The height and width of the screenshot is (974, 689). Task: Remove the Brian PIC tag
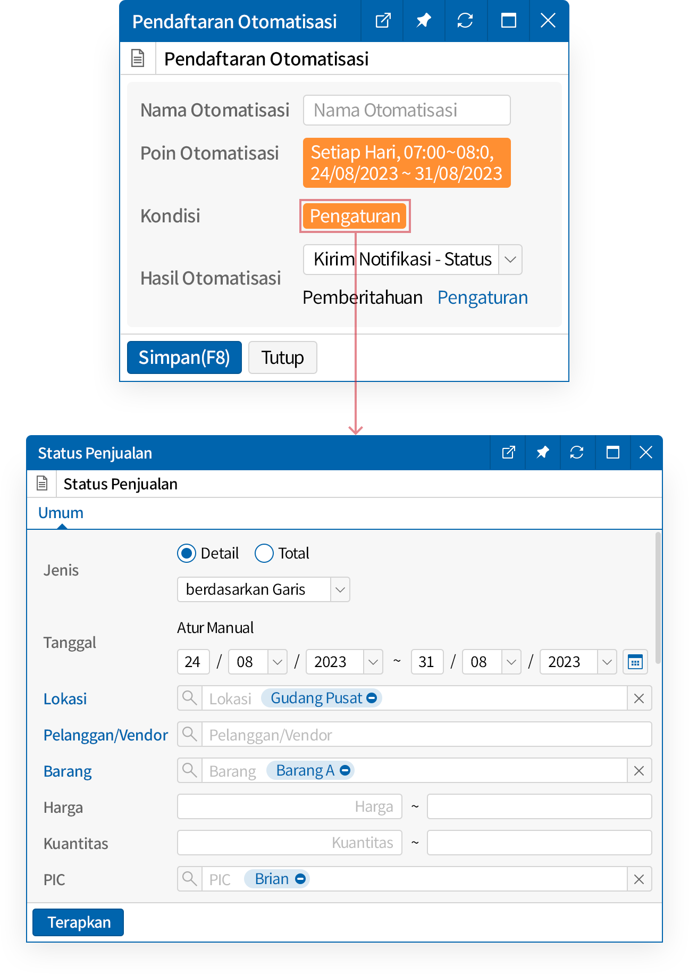300,879
